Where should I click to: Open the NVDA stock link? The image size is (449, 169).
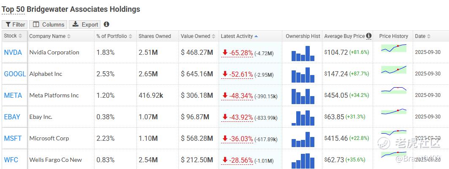coord(13,52)
